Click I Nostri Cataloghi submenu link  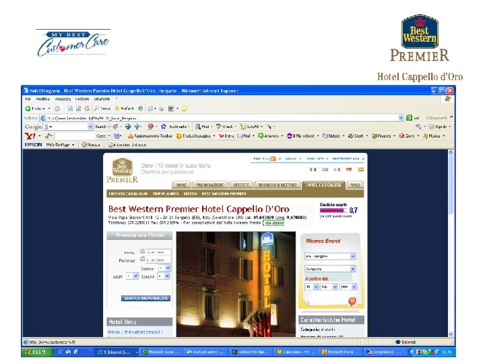[x=128, y=193]
